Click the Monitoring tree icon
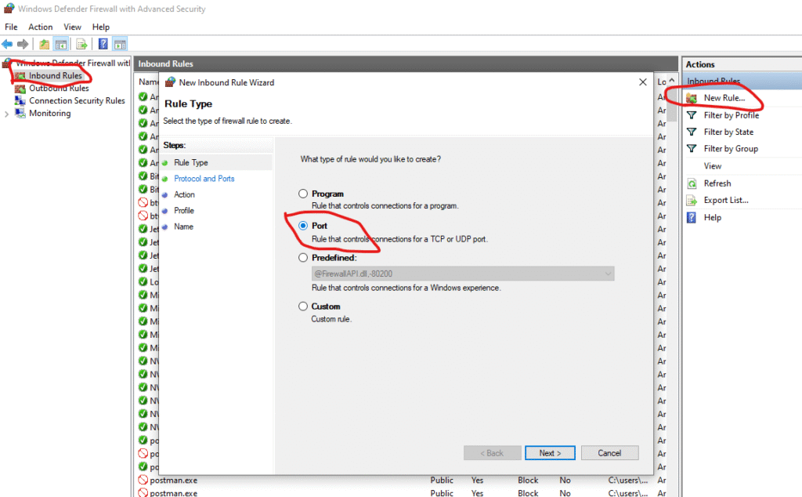 point(20,113)
